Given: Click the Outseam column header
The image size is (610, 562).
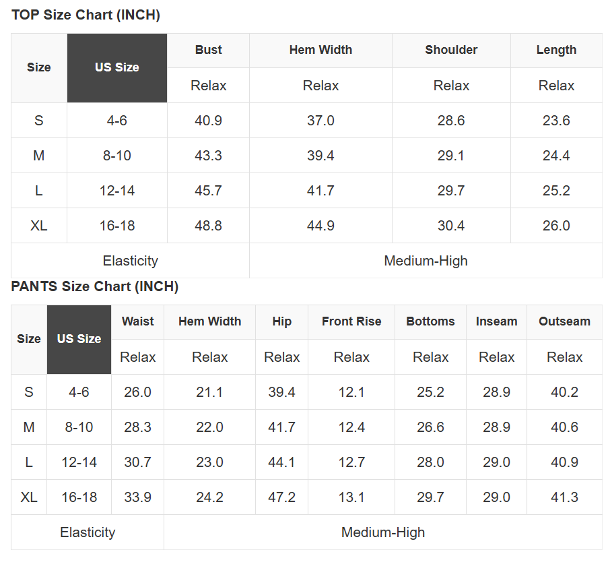Looking at the screenshot, I should [x=564, y=321].
